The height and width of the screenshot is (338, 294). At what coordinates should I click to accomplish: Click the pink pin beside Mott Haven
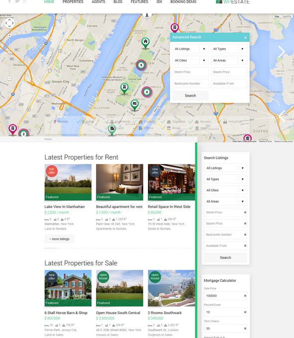pos(174,28)
